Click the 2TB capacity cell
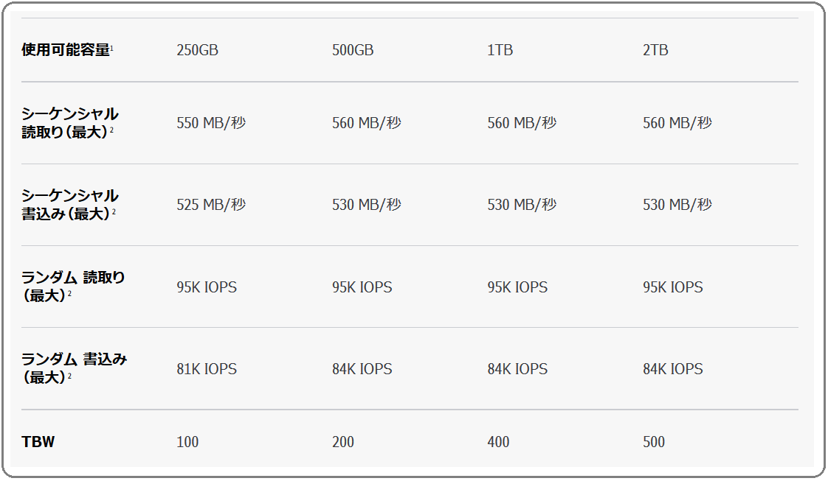This screenshot has height=481, width=828. [655, 51]
